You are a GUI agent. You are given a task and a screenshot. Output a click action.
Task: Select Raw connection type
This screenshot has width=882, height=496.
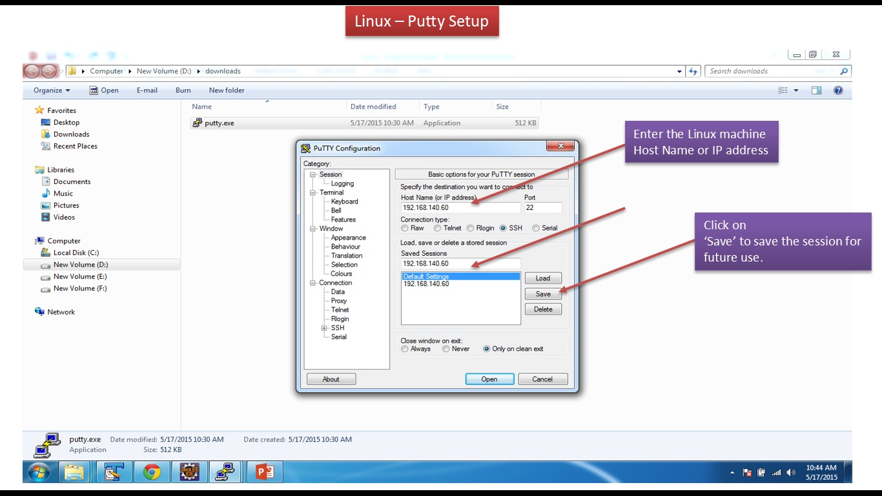405,228
